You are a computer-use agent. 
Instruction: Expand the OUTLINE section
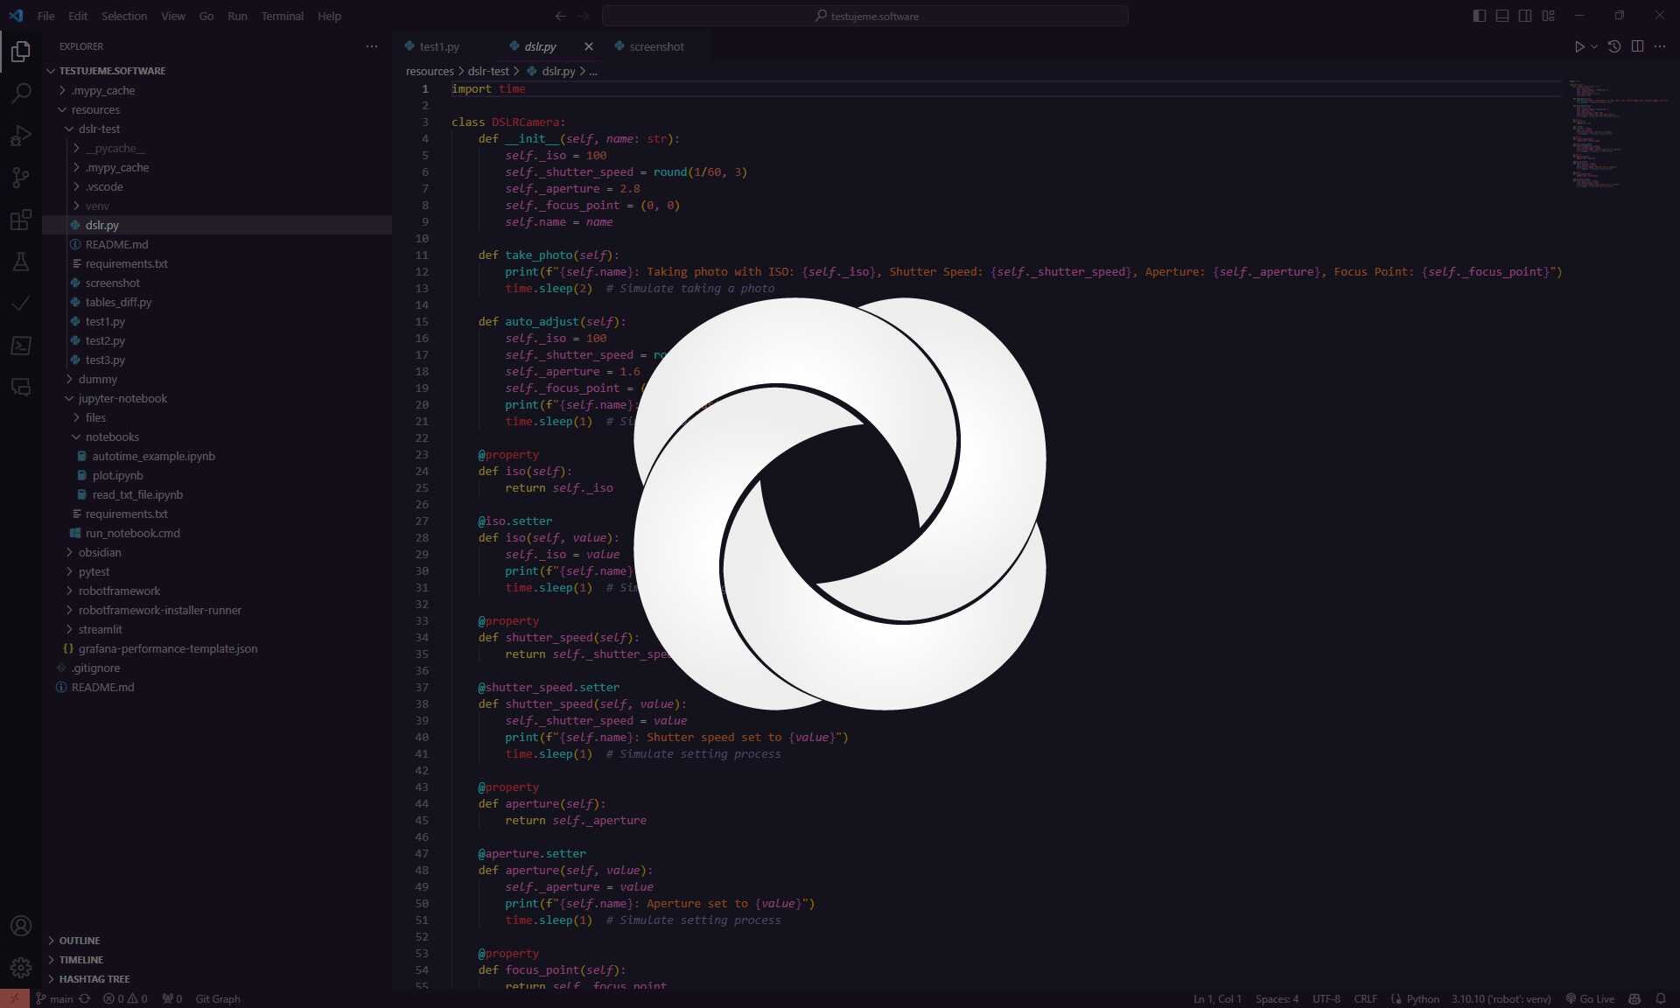pos(79,941)
